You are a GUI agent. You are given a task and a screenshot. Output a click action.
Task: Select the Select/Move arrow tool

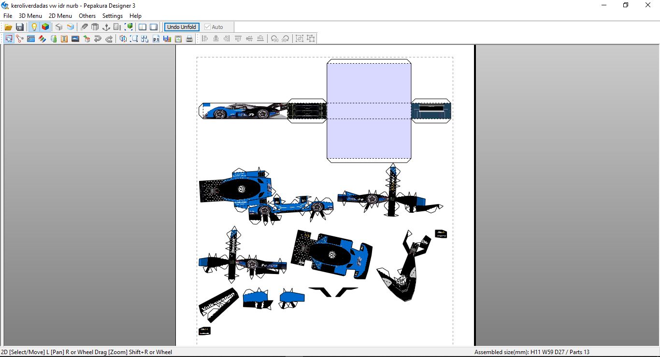point(9,39)
